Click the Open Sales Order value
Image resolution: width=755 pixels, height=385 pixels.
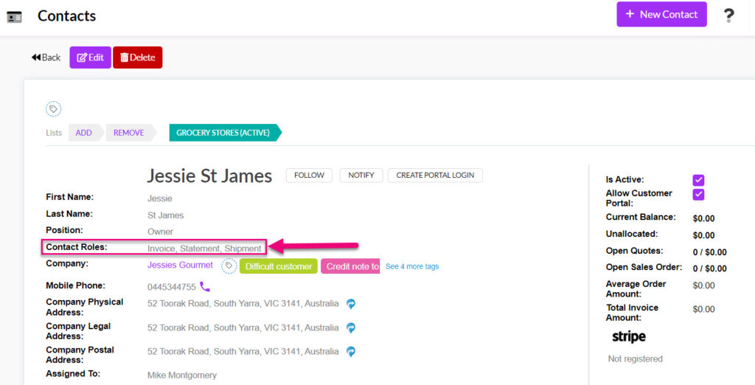point(710,268)
